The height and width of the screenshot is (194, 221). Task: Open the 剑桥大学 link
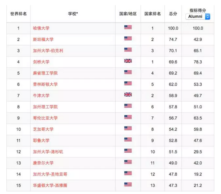[x=41, y=62]
